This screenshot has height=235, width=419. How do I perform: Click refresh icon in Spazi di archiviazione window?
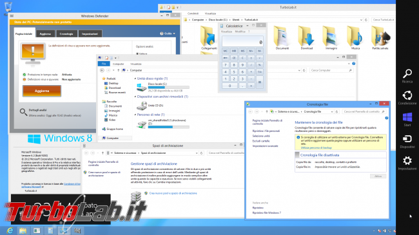tap(202, 153)
